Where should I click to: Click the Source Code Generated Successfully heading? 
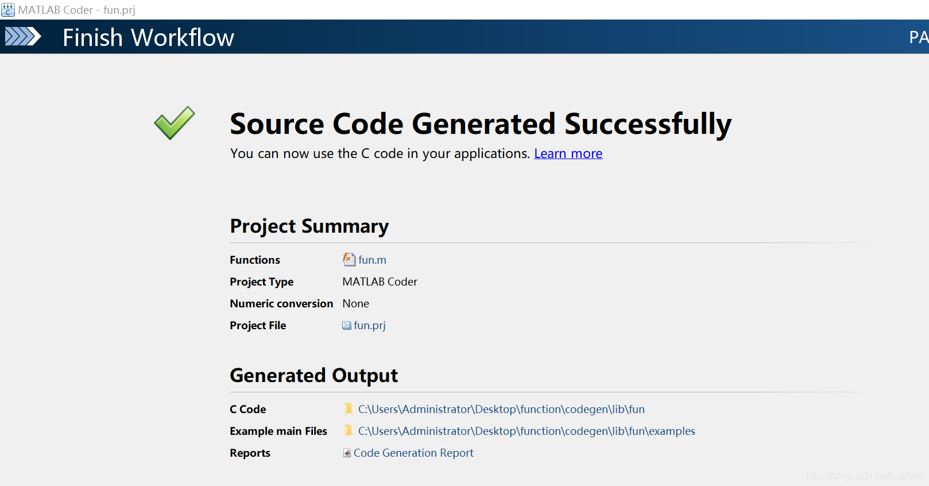tap(481, 124)
